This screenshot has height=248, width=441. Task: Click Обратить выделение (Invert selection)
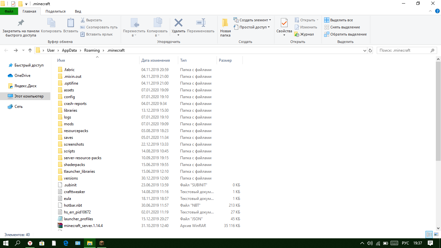pos(345,34)
